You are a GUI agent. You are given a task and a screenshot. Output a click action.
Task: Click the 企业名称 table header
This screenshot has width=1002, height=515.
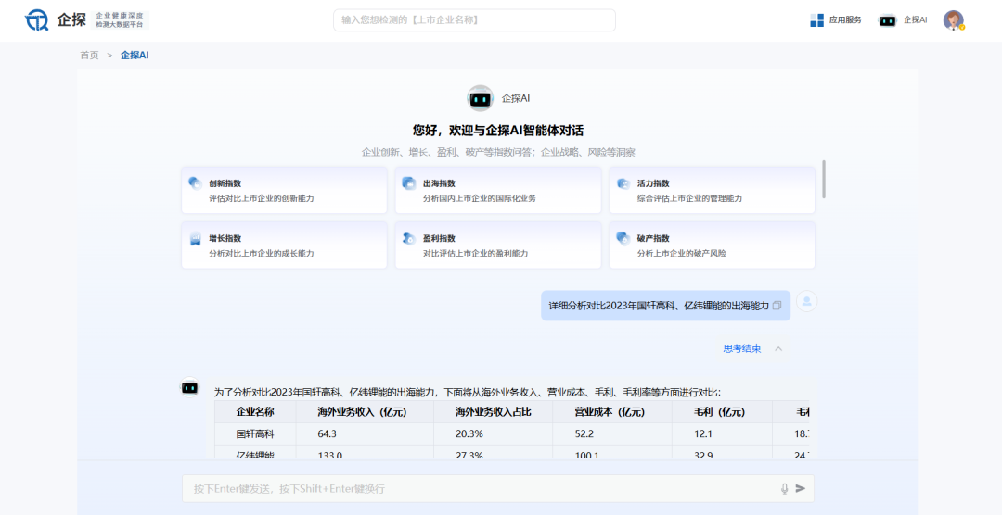coord(255,412)
